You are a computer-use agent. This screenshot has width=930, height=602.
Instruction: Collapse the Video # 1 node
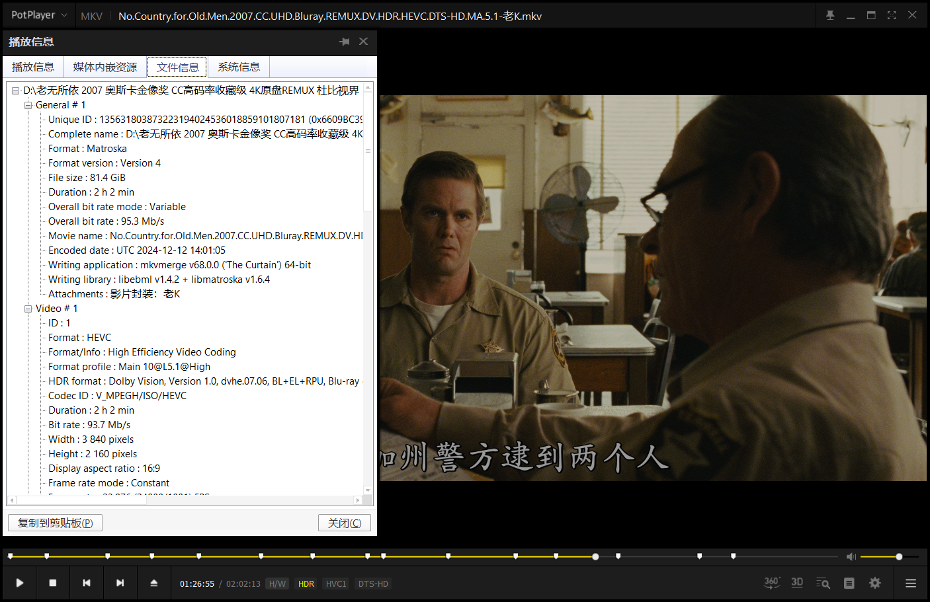coord(28,309)
